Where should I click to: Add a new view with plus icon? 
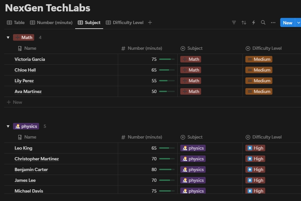click(150, 22)
